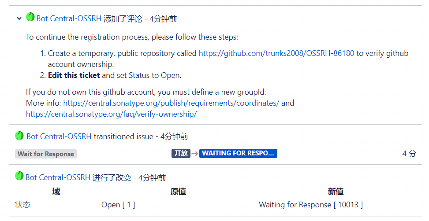Open Bot Central-OSSRH profile in 进行了改变 entry
Screen dimensions: 429x221
tap(58, 177)
